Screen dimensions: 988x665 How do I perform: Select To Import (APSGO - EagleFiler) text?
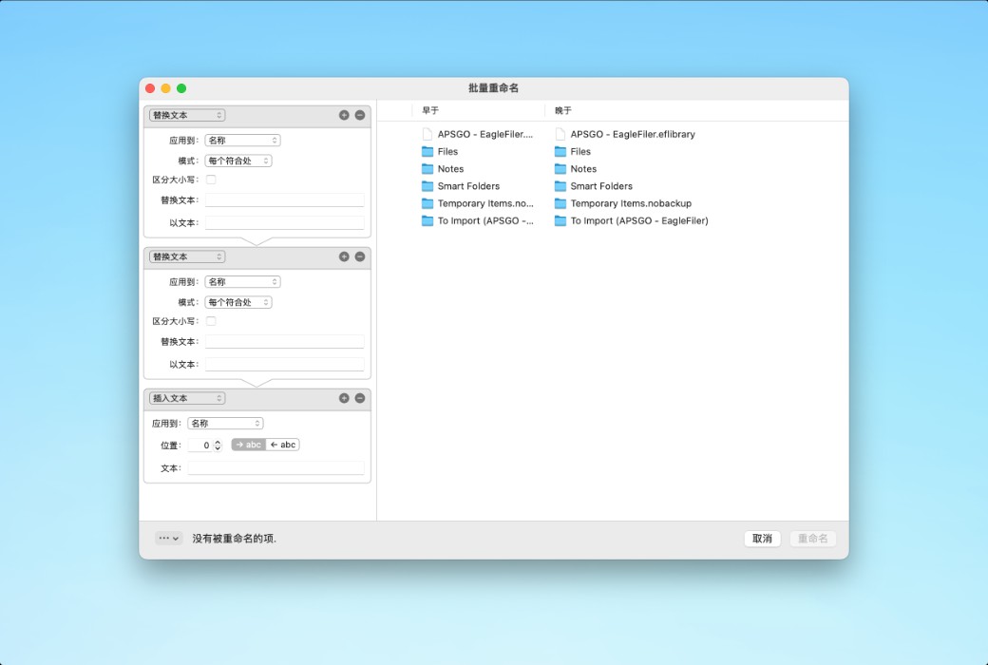tap(639, 220)
